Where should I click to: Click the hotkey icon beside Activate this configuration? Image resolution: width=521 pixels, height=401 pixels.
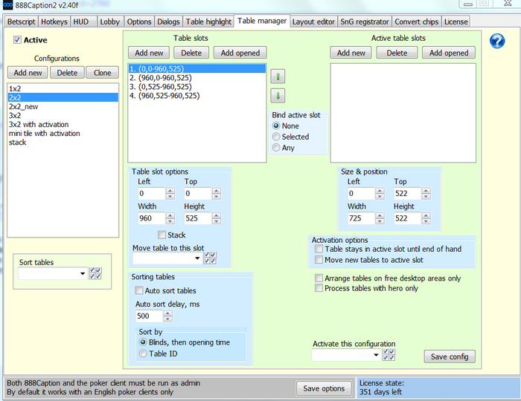point(389,355)
